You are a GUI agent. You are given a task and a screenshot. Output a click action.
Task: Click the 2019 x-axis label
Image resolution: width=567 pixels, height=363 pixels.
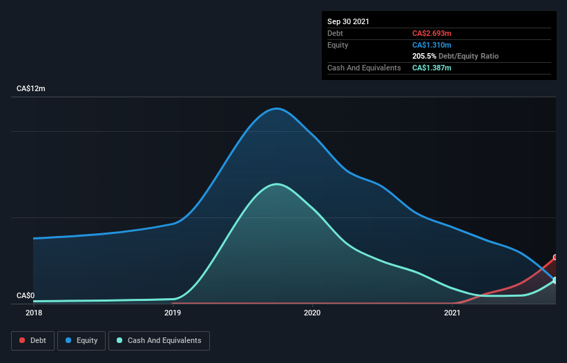[x=173, y=313]
